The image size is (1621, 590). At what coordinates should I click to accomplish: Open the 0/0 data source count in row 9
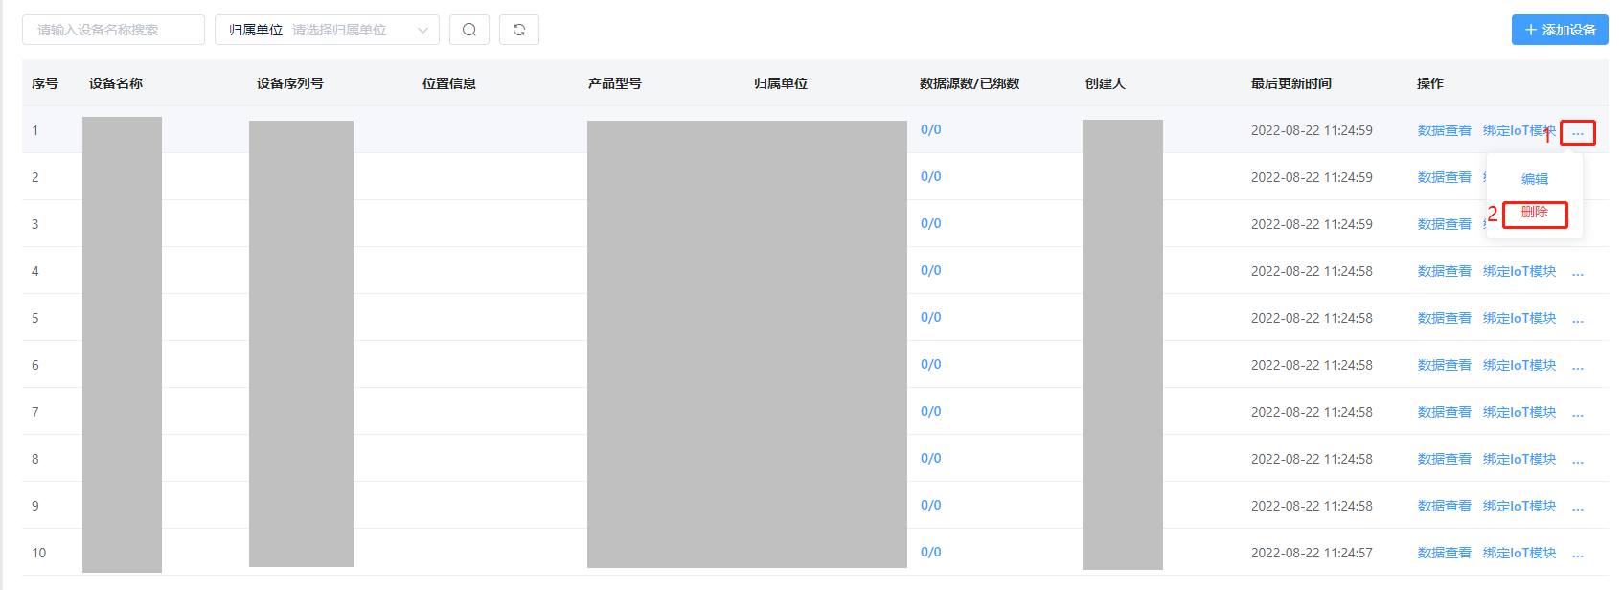(931, 505)
